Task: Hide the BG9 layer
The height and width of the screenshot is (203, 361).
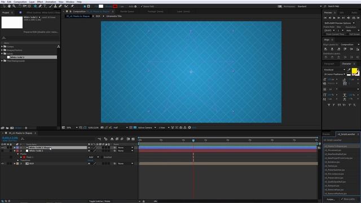Action: click(2, 164)
